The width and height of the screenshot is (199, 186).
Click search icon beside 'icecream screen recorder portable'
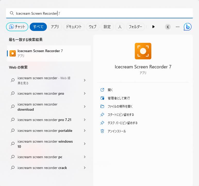click(x=13, y=131)
